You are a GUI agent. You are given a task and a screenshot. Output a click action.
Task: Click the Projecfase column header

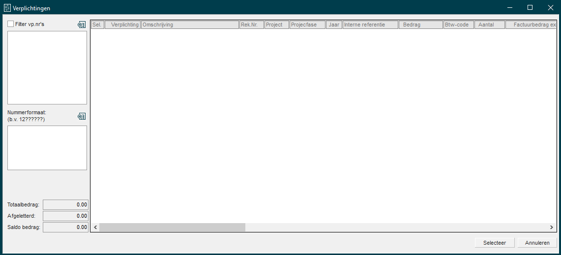point(307,25)
